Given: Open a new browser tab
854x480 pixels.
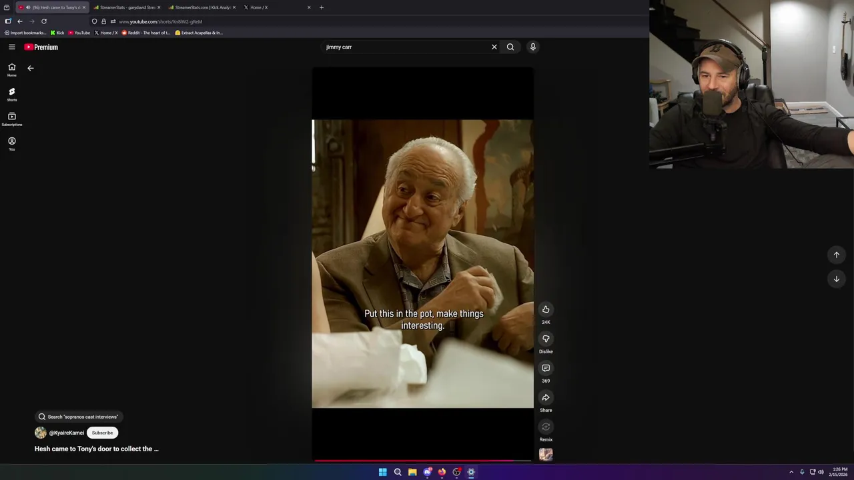Looking at the screenshot, I should pos(322,7).
